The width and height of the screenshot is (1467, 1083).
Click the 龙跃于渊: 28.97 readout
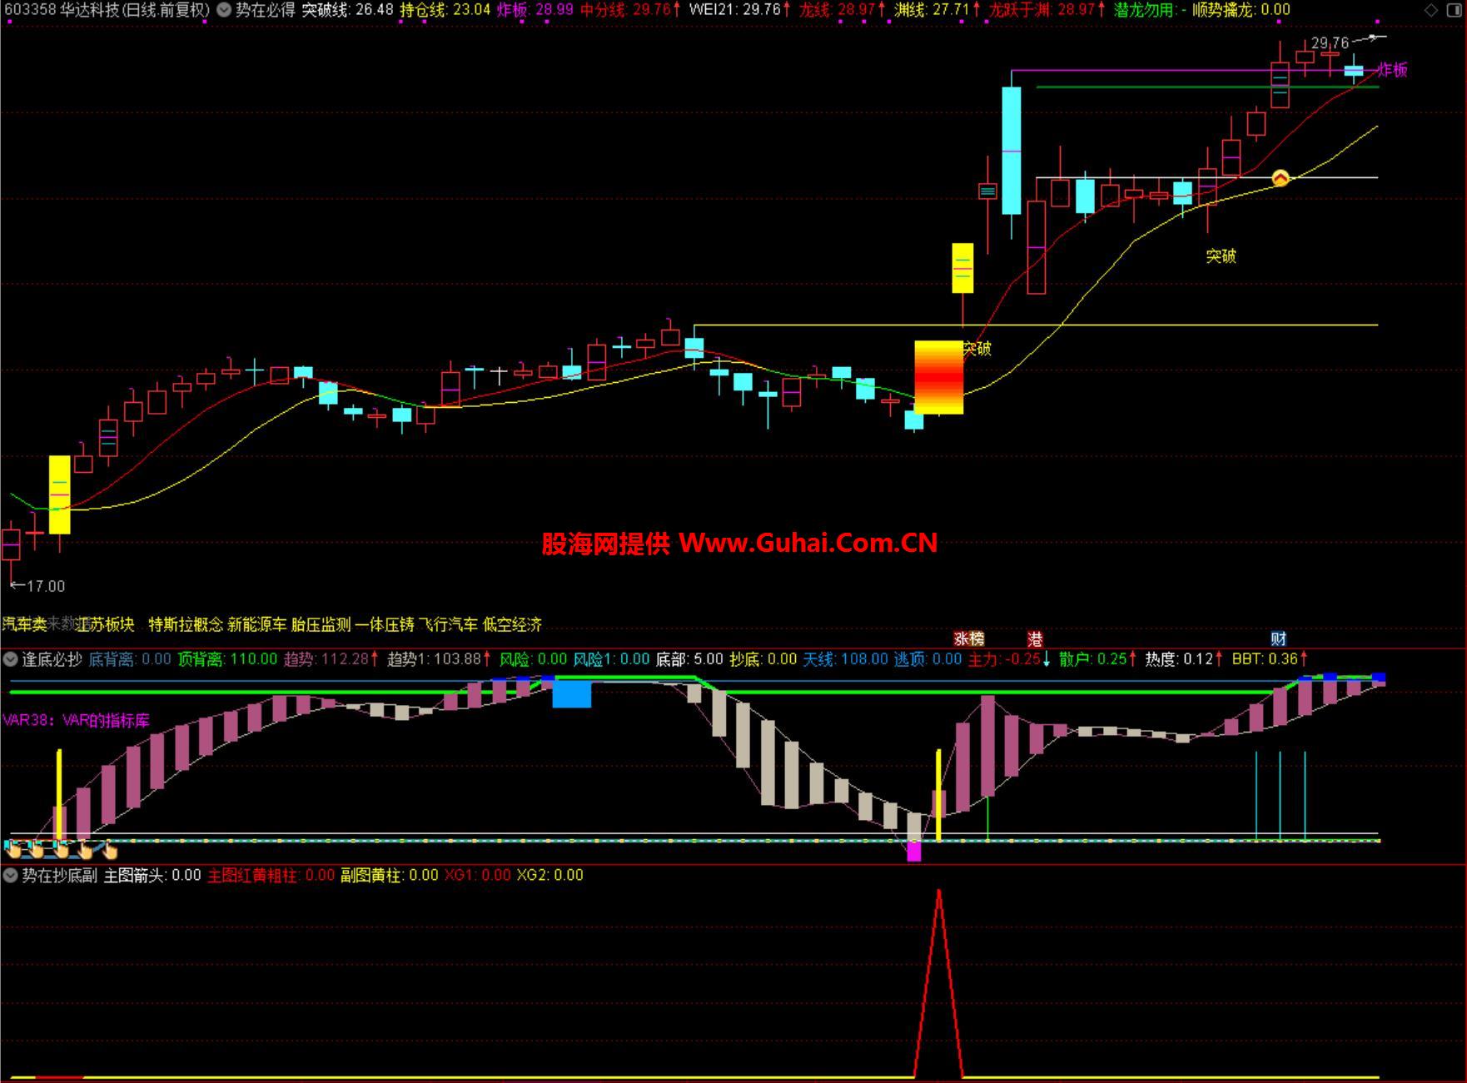pos(1047,10)
